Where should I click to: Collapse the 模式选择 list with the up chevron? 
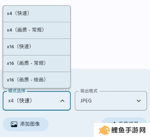click(63, 101)
